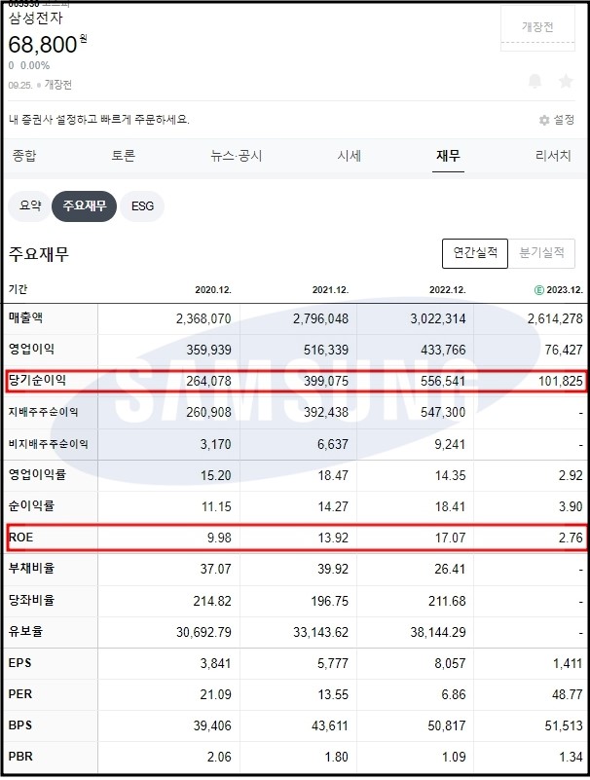Click the 순이익률 row label
Screen dimensions: 590x780
(31, 506)
